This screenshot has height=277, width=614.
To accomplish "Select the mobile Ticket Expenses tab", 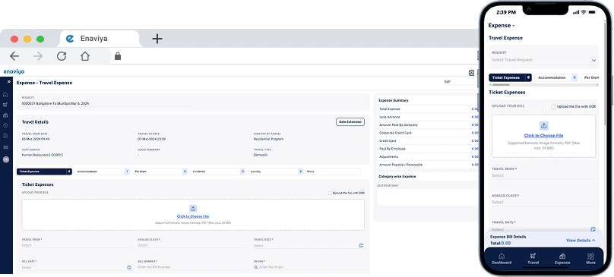I will 510,78.
